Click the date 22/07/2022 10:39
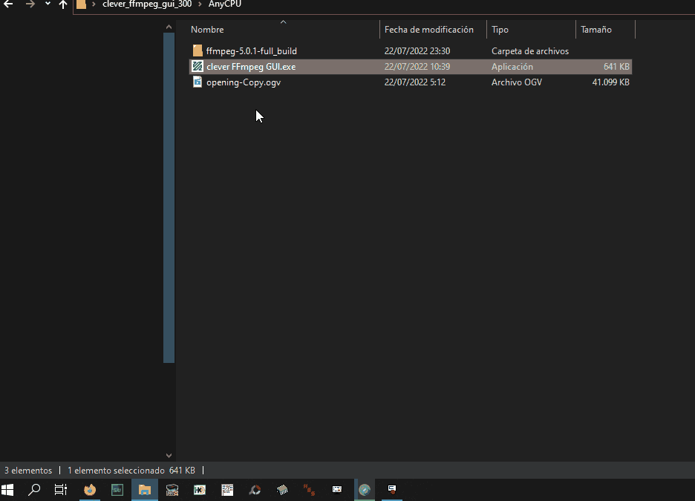This screenshot has height=501, width=695. [417, 67]
